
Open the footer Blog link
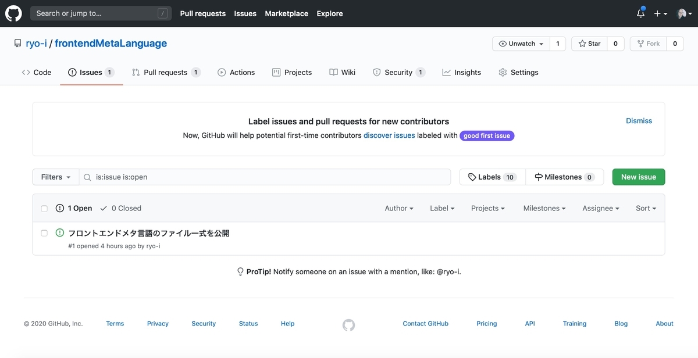click(621, 324)
